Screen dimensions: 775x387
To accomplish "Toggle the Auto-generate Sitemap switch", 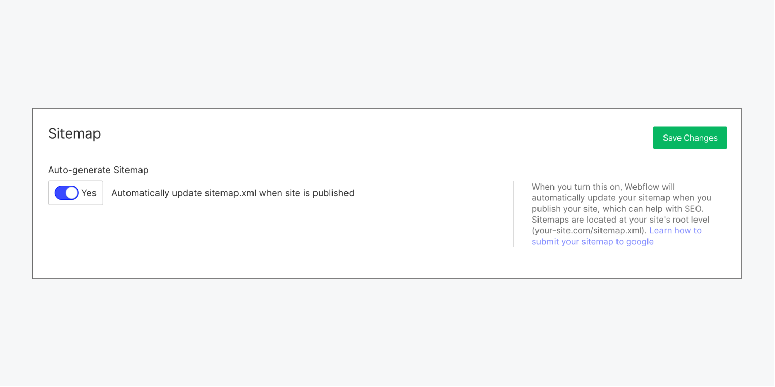I will (x=67, y=193).
